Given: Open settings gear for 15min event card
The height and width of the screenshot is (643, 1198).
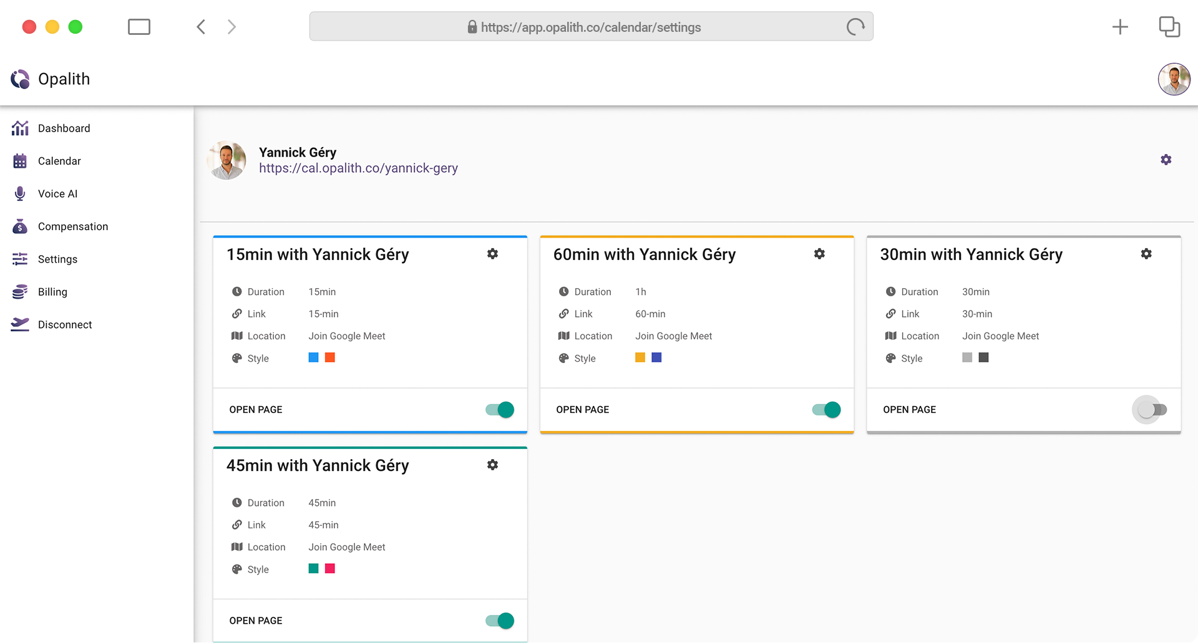Looking at the screenshot, I should pyautogui.click(x=492, y=254).
